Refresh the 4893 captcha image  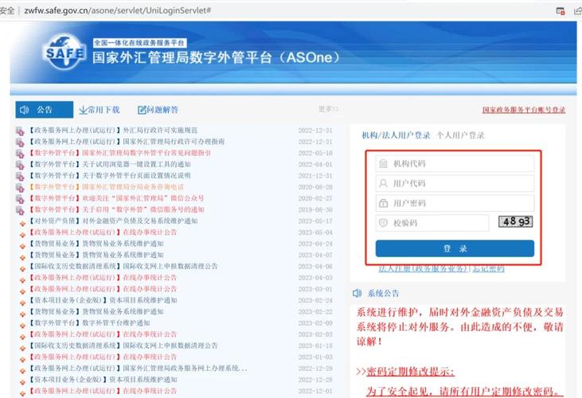(516, 222)
